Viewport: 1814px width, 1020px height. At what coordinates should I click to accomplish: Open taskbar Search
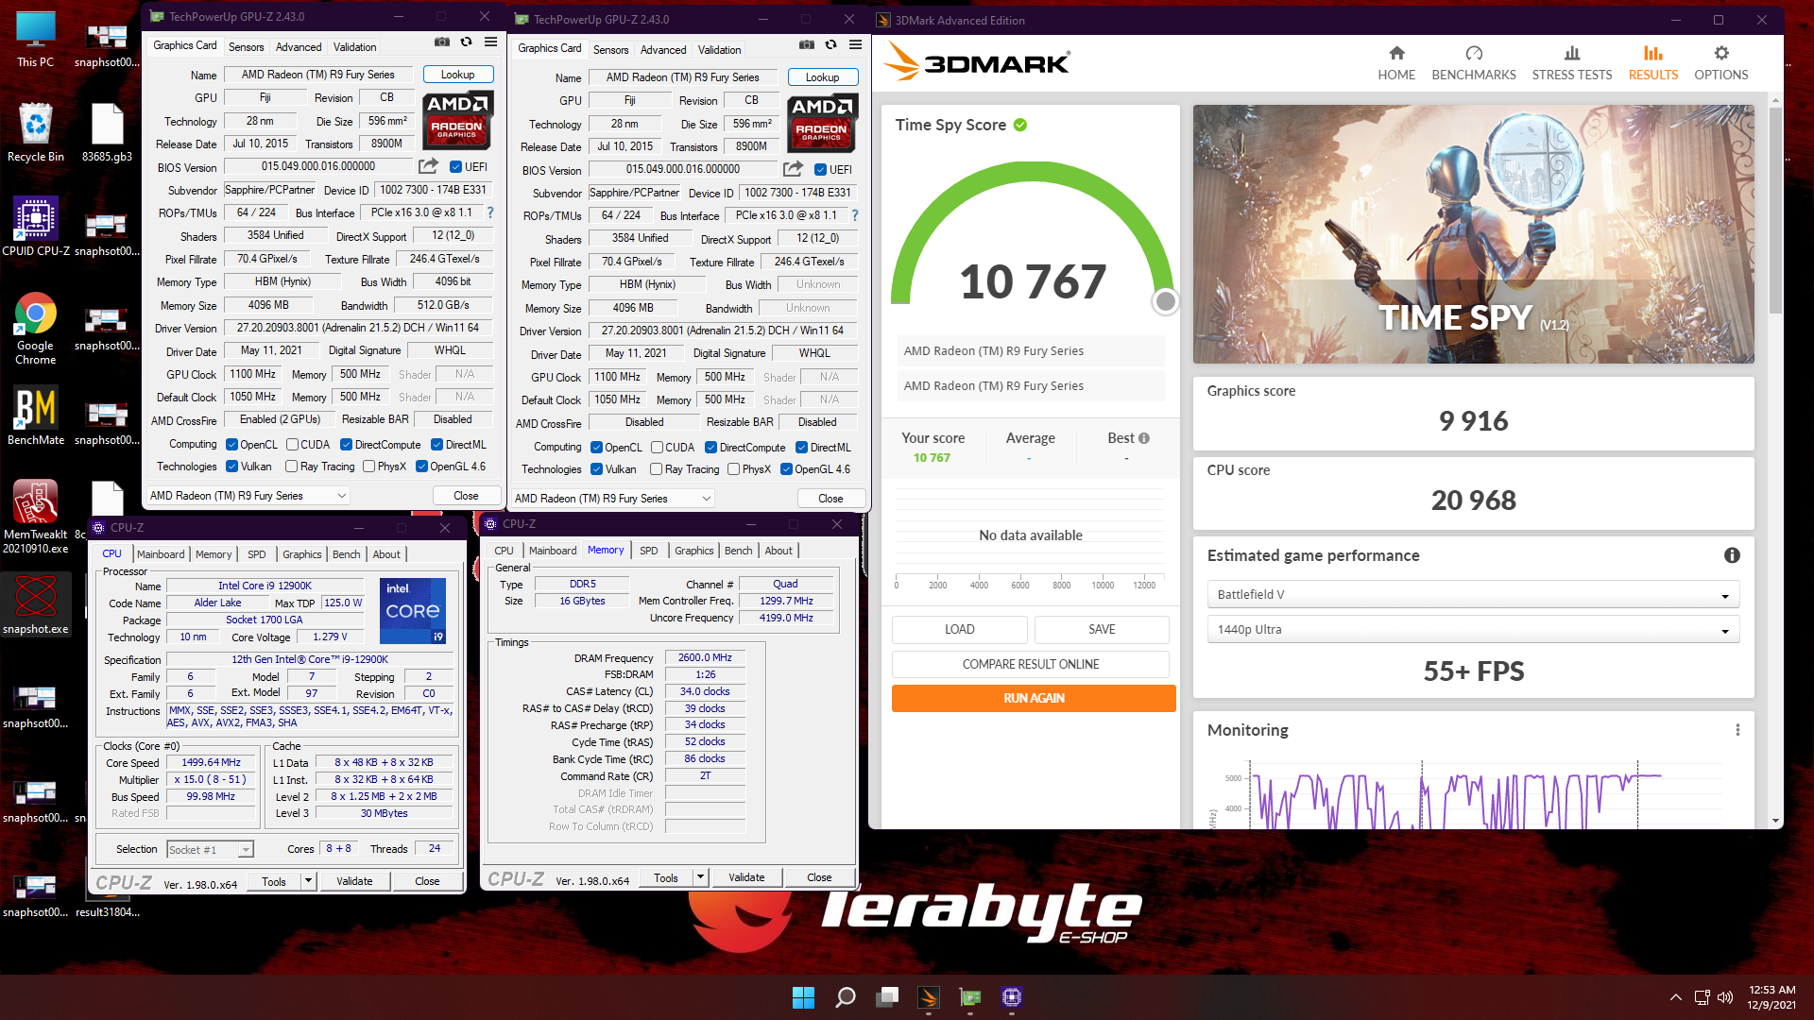tap(846, 997)
